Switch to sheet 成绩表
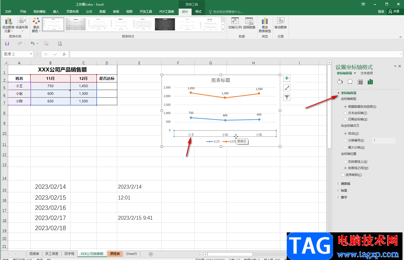Image resolution: width=404 pixels, height=260 pixels. point(34,254)
